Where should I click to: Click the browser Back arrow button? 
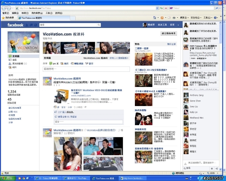tap(4, 8)
